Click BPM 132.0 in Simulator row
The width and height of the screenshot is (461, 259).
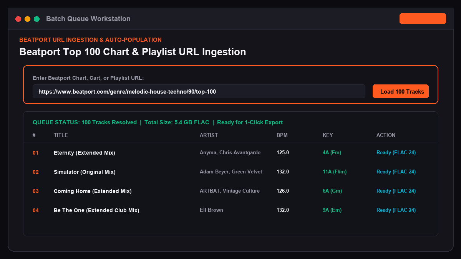tap(283, 172)
